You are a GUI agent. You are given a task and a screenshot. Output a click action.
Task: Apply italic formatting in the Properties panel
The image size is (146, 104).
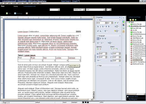[x=100, y=26]
